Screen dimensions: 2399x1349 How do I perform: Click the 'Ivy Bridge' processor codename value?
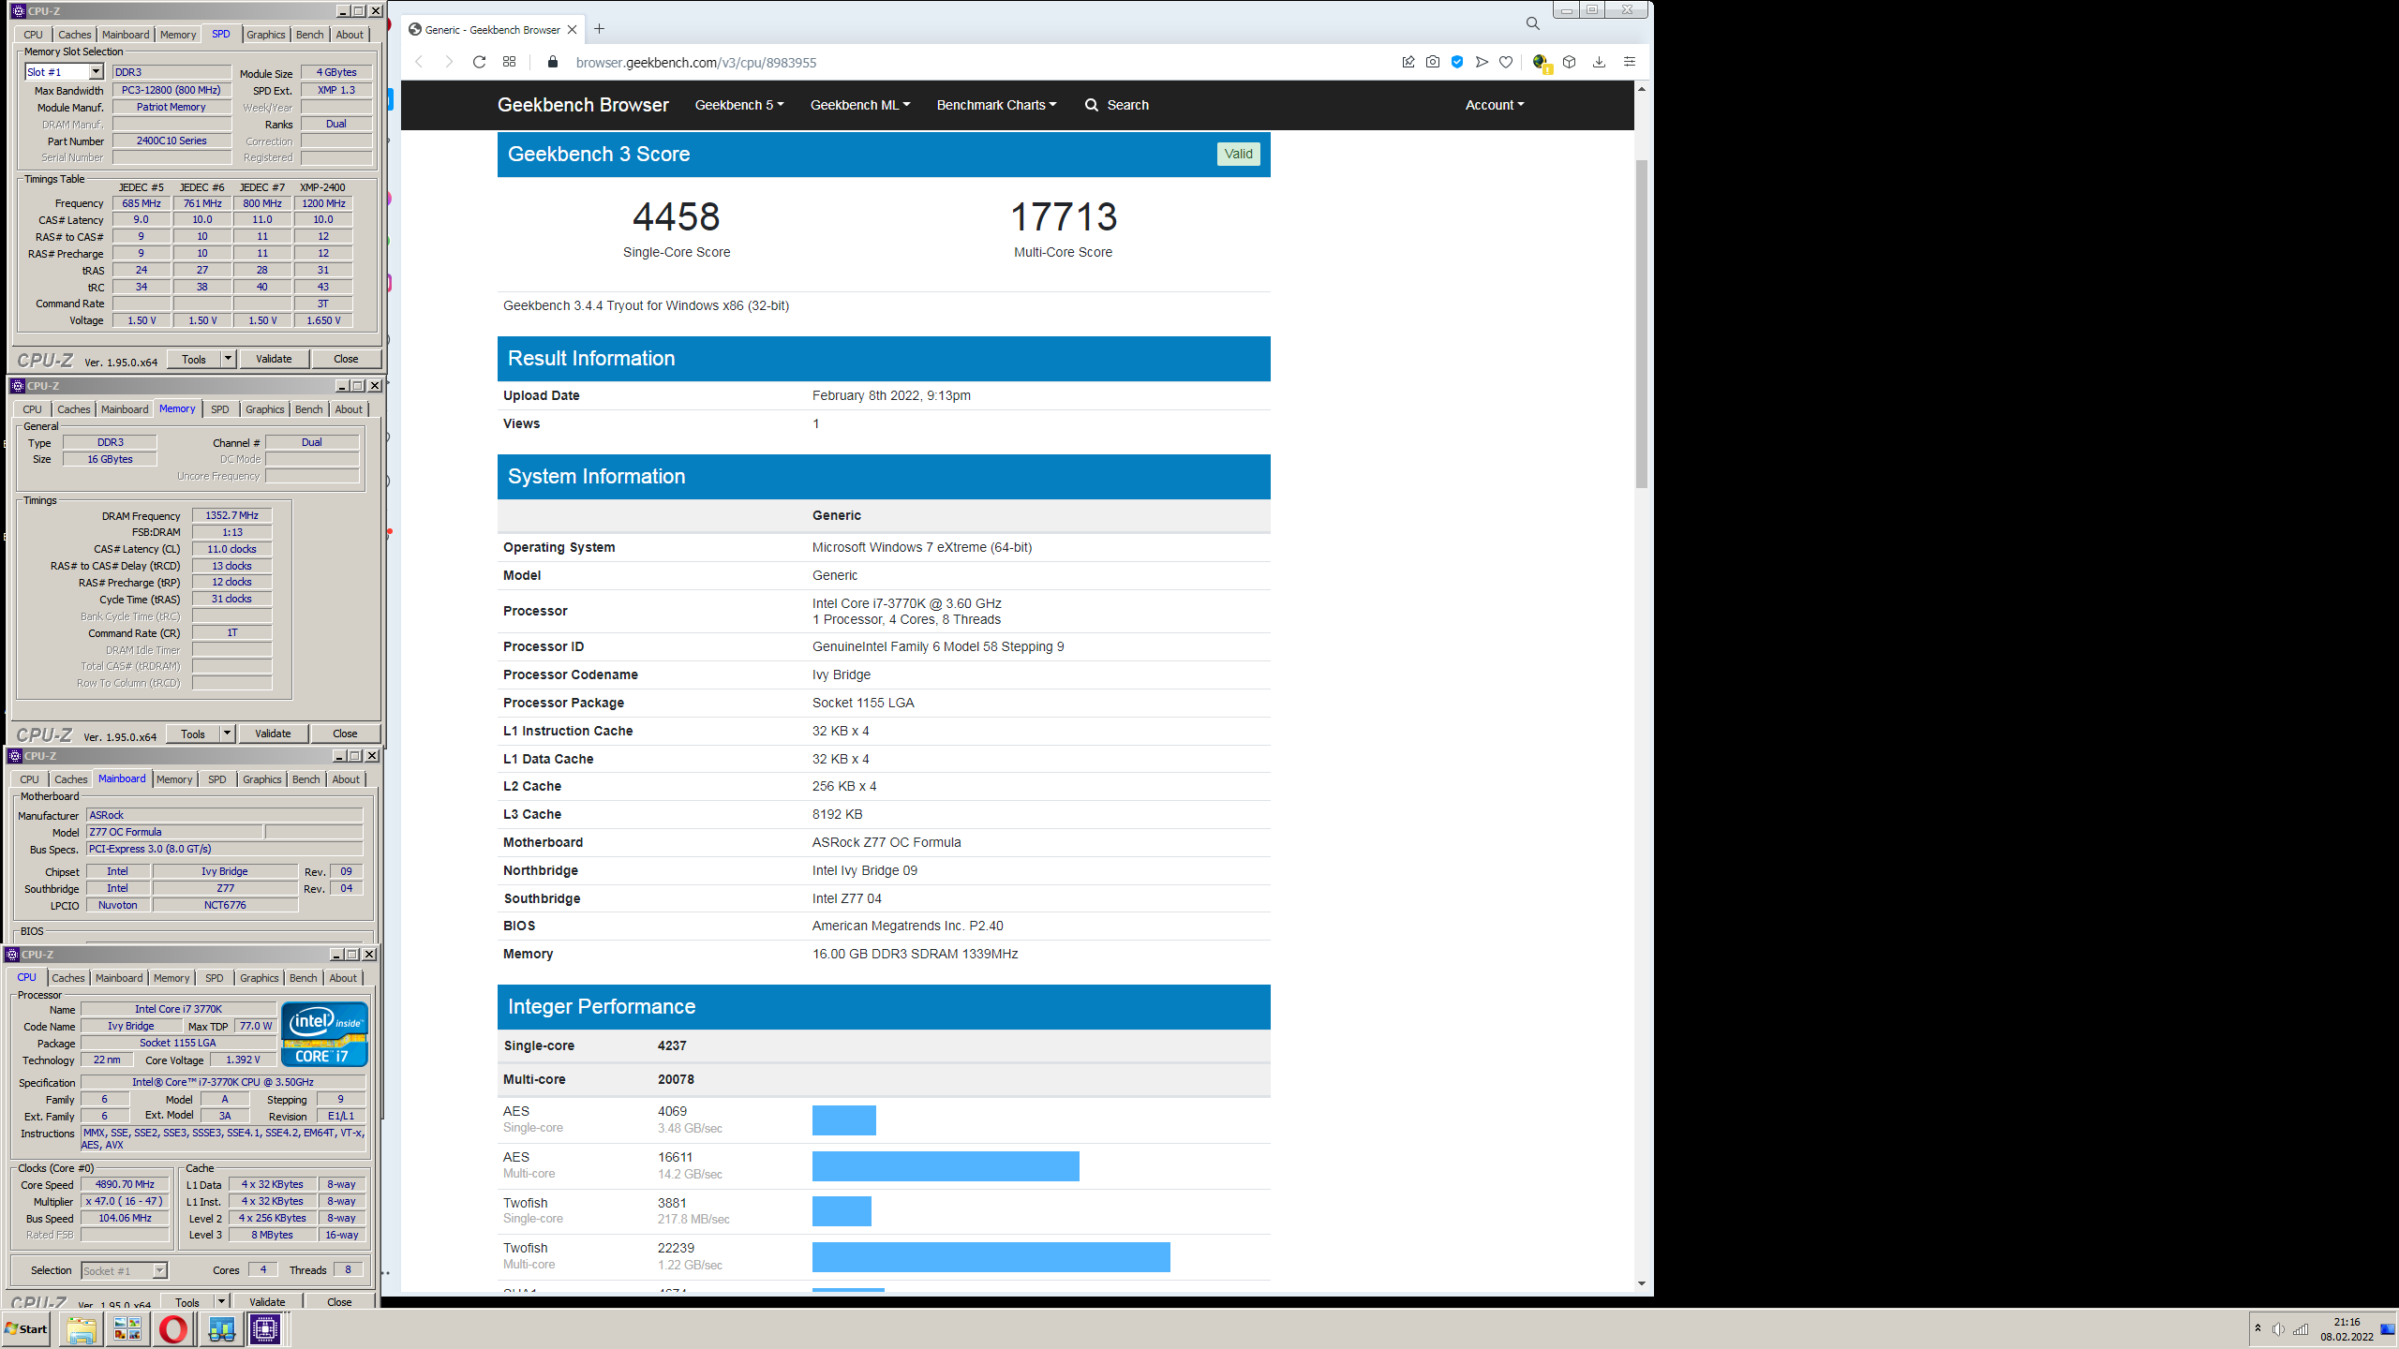[842, 674]
